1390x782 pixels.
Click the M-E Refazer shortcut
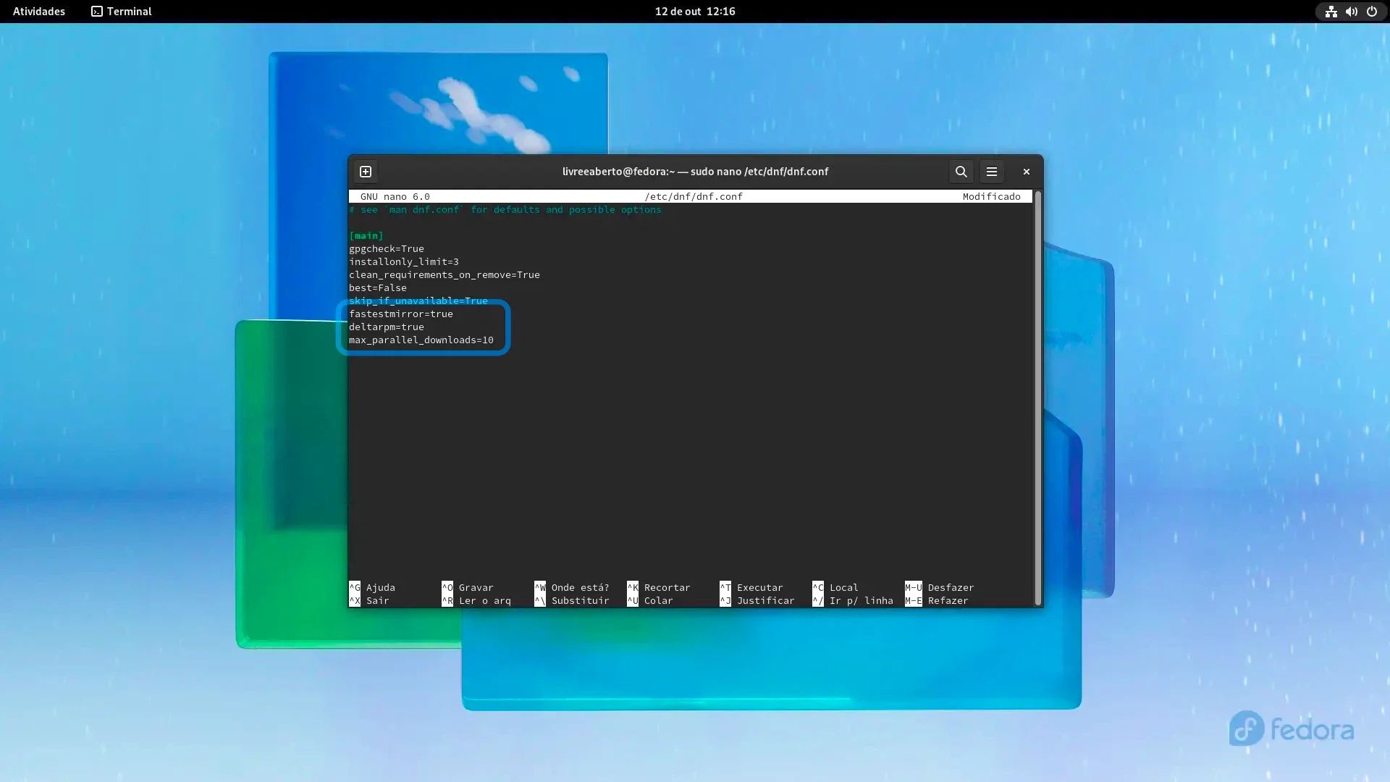[x=937, y=600]
